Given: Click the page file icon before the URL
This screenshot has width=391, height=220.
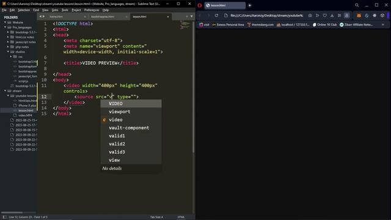Looking at the screenshot, I should pyautogui.click(x=226, y=15).
